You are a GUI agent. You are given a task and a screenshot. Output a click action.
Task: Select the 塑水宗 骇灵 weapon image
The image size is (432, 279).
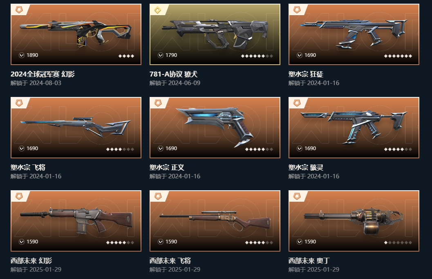click(354, 127)
